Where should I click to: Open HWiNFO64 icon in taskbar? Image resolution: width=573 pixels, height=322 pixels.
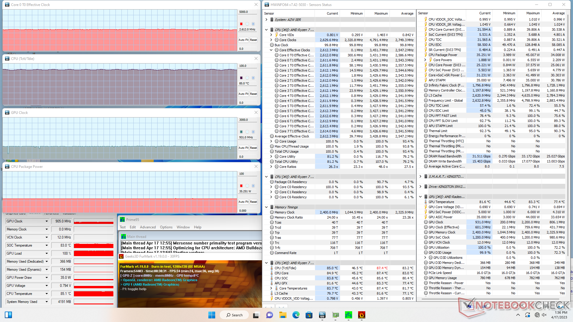(322, 315)
